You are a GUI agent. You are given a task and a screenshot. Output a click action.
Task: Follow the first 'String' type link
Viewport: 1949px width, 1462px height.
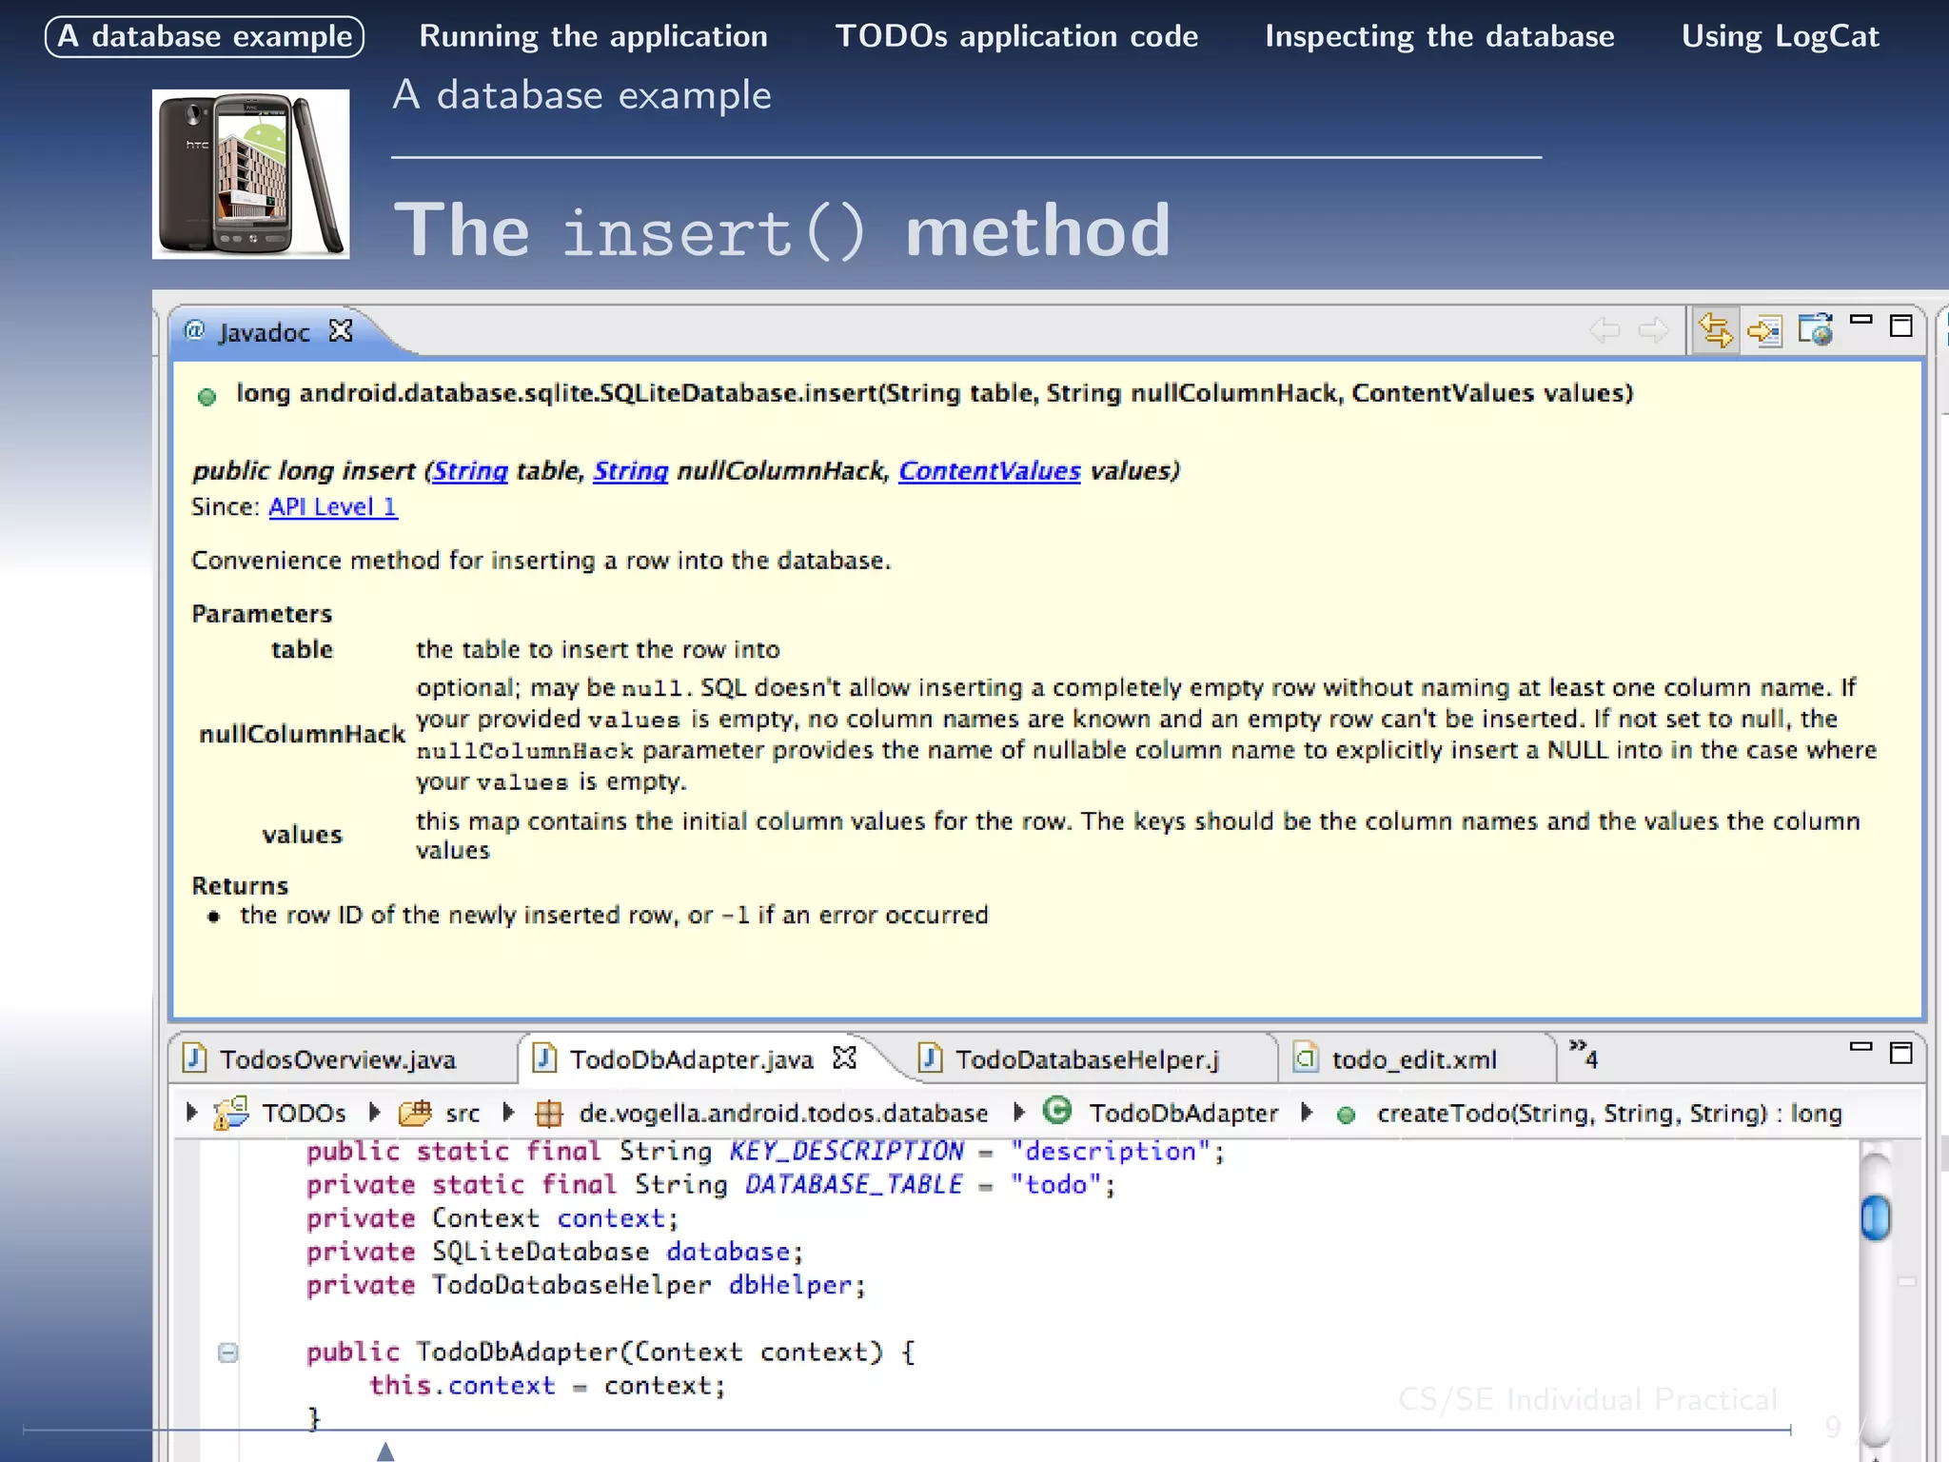(470, 471)
